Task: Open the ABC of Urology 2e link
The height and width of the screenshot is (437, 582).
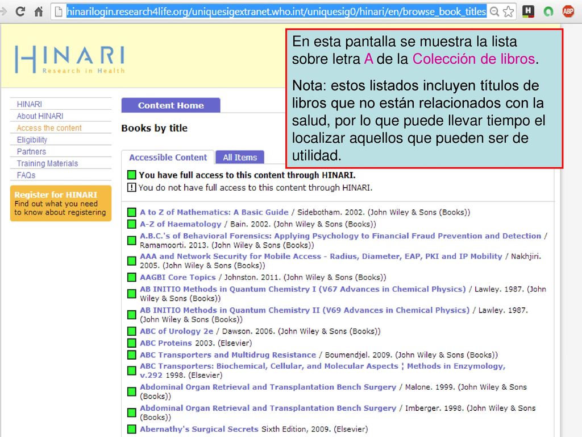Action: click(177, 331)
